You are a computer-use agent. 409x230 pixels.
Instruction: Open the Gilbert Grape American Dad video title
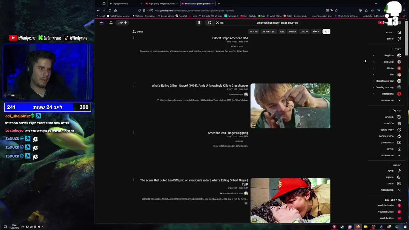(x=230, y=38)
